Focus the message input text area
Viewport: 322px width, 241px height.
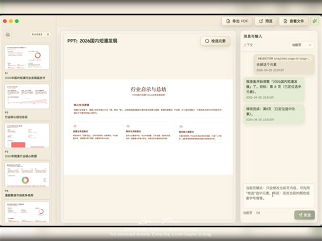pyautogui.click(x=279, y=195)
